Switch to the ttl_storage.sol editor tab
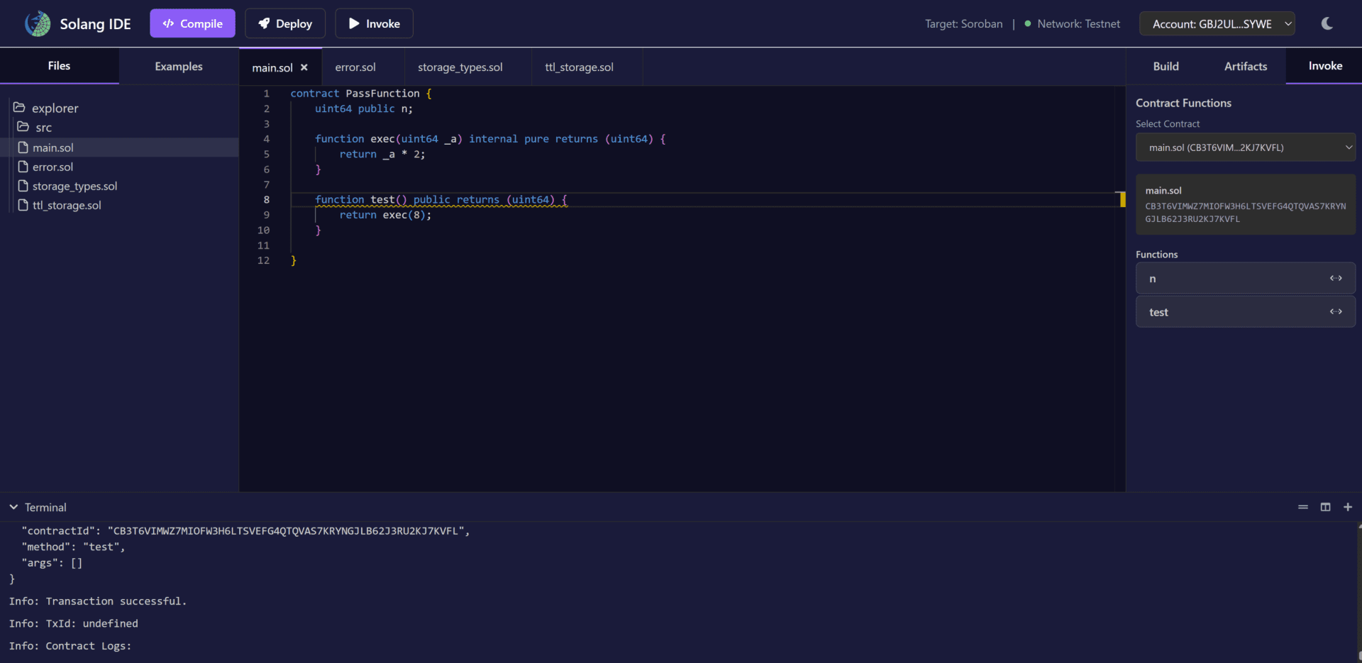This screenshot has width=1362, height=663. tap(579, 67)
